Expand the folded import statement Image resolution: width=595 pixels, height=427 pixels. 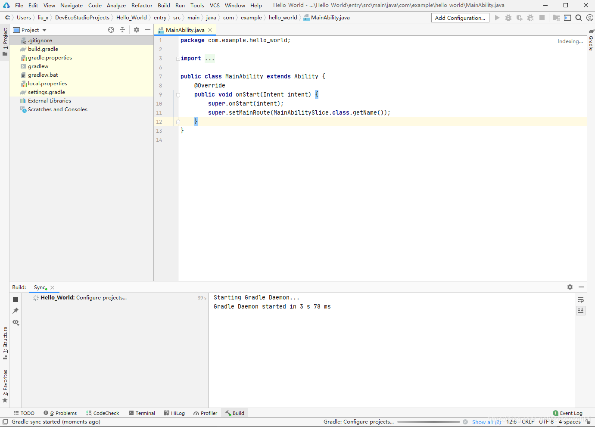click(178, 59)
